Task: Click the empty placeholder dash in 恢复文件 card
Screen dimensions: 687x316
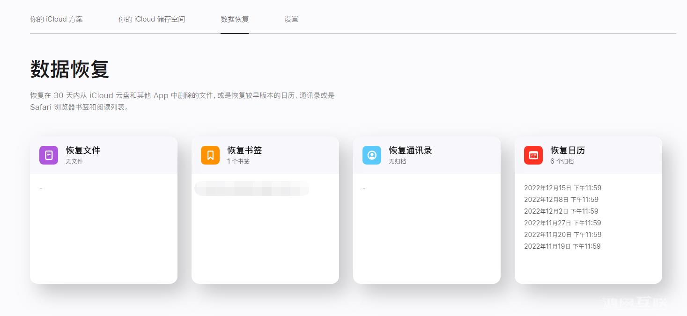Action: 41,187
